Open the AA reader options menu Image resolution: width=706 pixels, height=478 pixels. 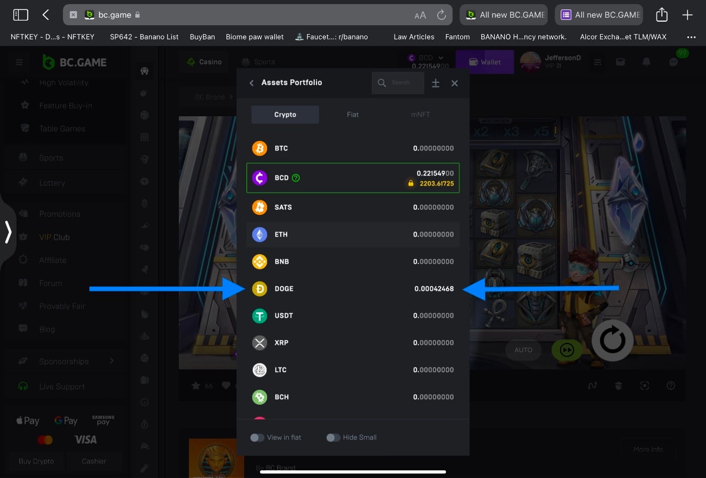(420, 15)
